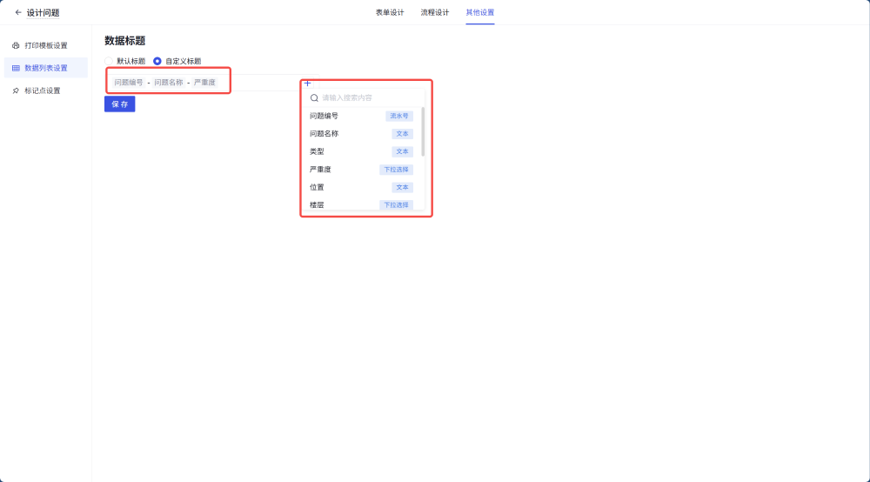Image resolution: width=870 pixels, height=482 pixels.
Task: Click the plus icon to add a field
Action: (307, 83)
